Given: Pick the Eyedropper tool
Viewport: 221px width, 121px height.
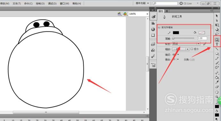Looking at the screenshot, I should (217, 82).
